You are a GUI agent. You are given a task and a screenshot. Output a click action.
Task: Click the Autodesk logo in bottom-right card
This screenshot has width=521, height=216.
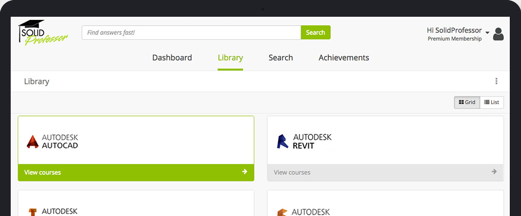coord(304,211)
